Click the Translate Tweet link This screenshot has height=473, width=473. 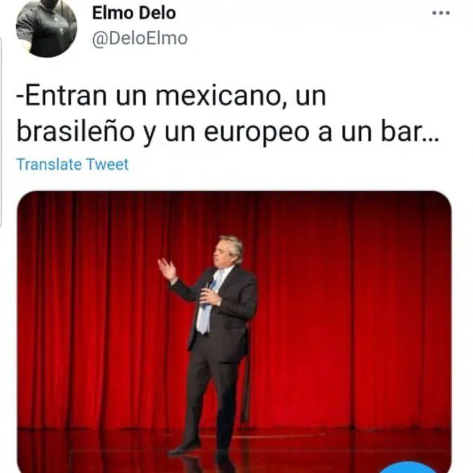coord(73,165)
